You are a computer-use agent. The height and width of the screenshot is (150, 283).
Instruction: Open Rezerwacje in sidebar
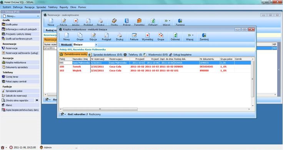coord(20,48)
